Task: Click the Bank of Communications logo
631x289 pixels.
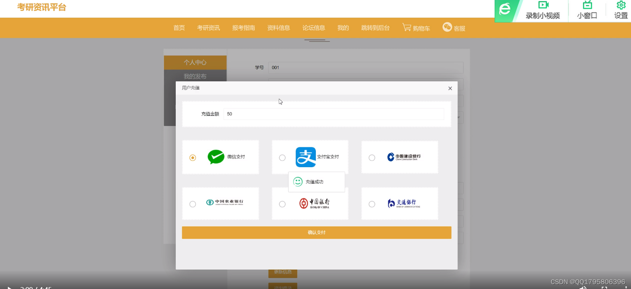Action: tap(404, 203)
